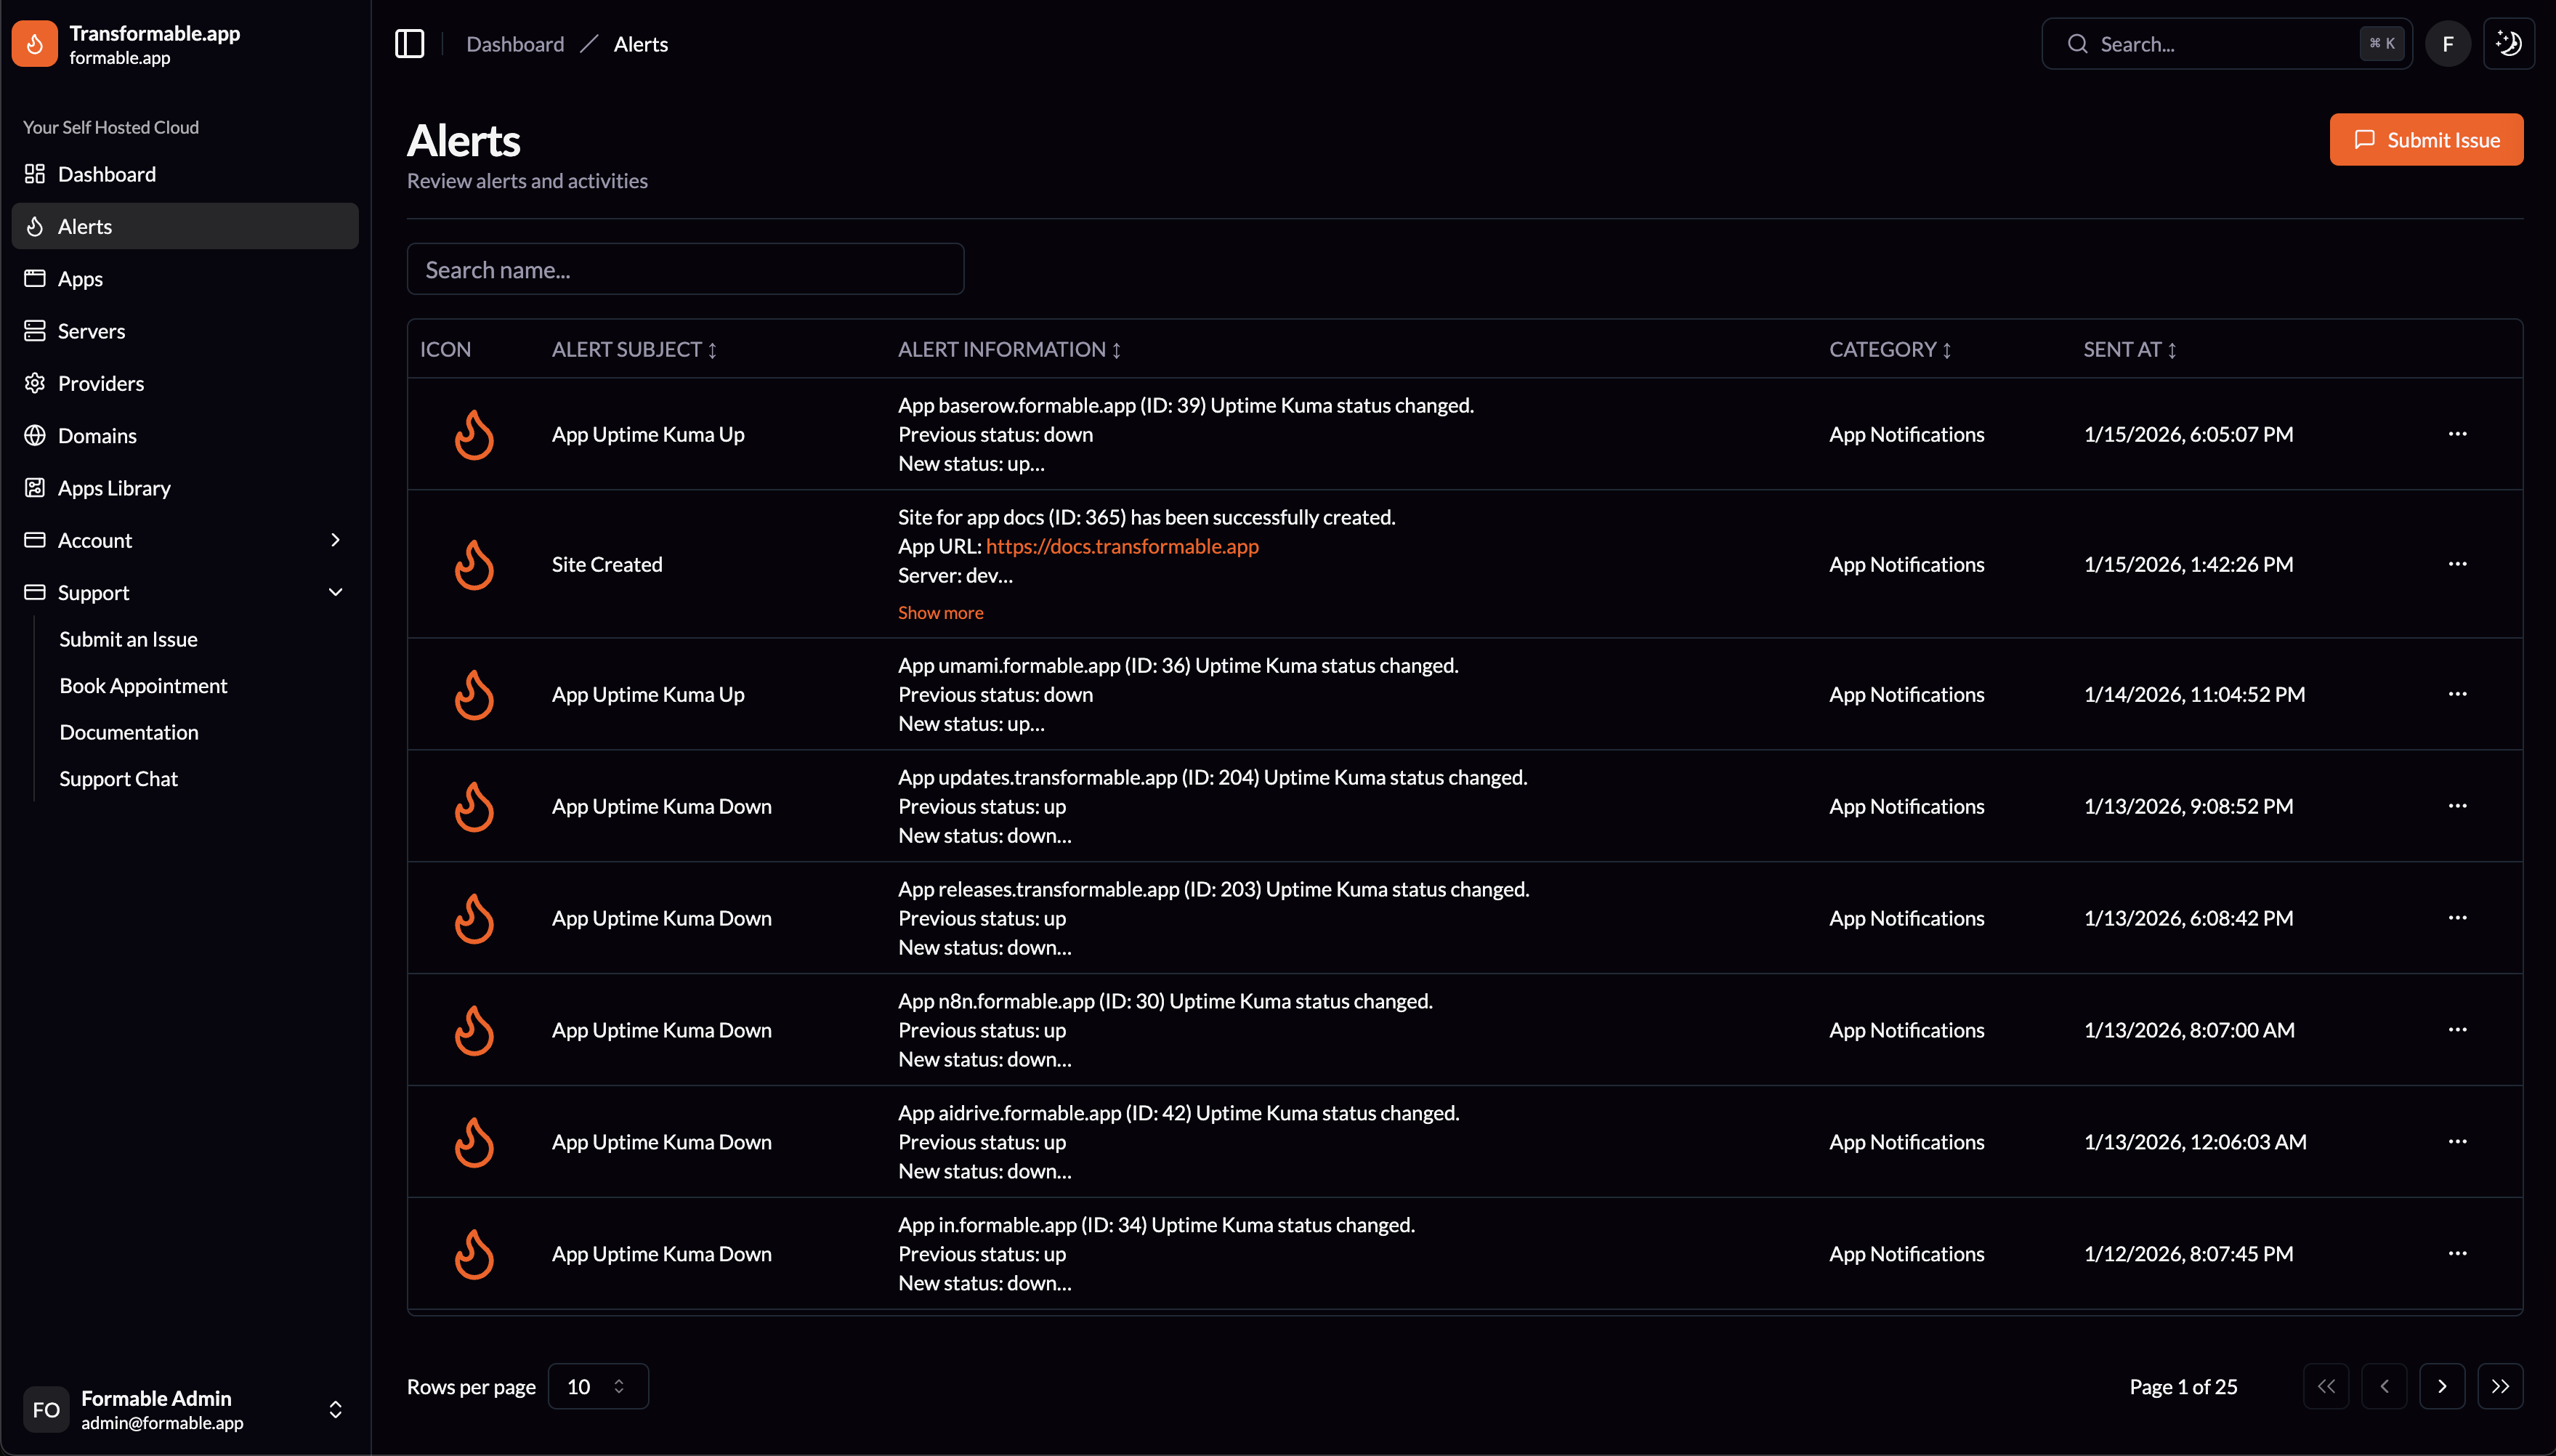Open the docs.transformable.app link
The height and width of the screenshot is (1456, 2556).
[1121, 546]
